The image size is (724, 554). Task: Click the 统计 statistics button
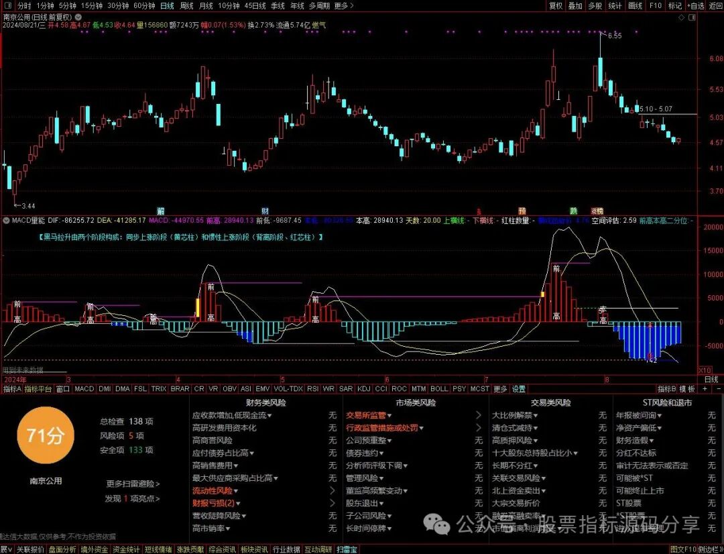point(615,5)
